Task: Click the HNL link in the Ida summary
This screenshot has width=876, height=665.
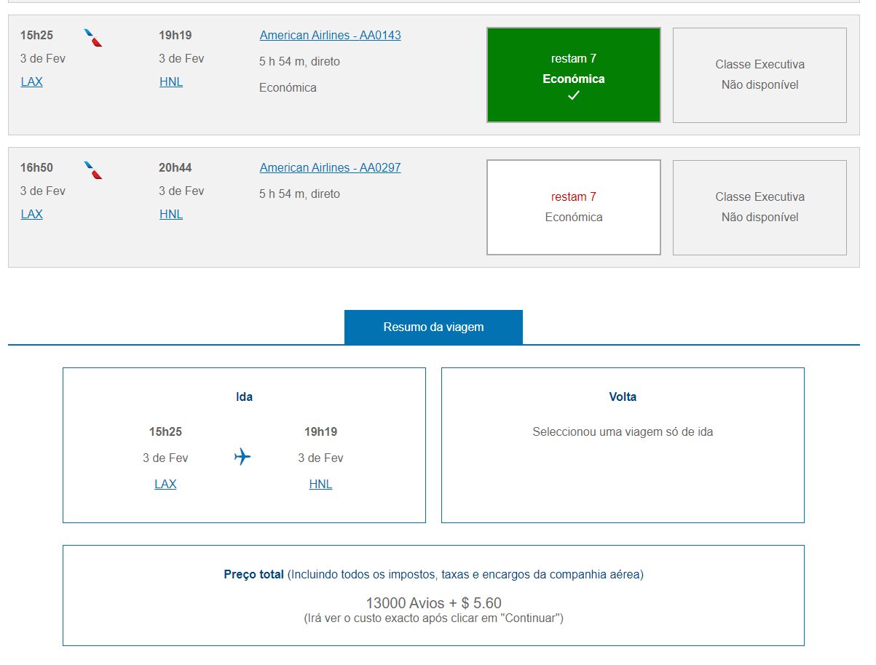Action: pyautogui.click(x=320, y=484)
